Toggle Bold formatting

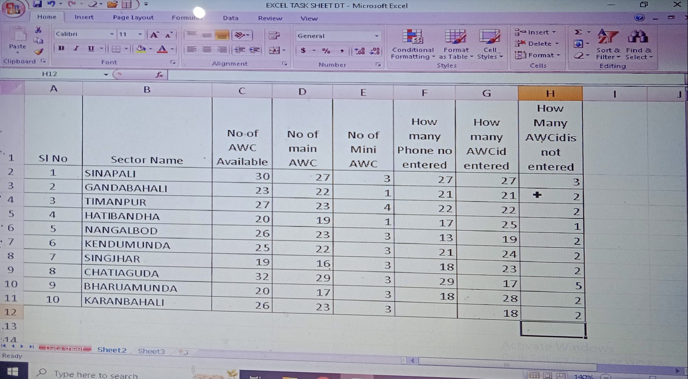pyautogui.click(x=61, y=49)
